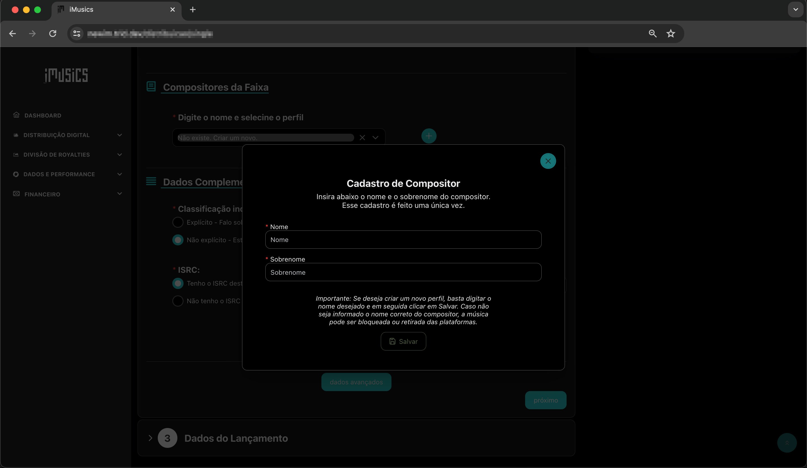The height and width of the screenshot is (468, 807).
Task: Click the teal plus add-composer icon
Action: [x=429, y=136]
